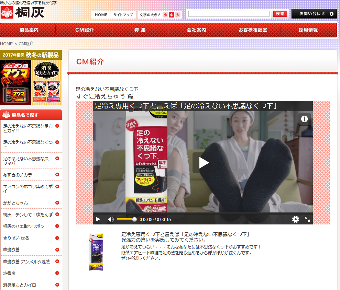This screenshot has height=290, width=340.
Task: Open video settings with the gear icon
Action: 296,219
